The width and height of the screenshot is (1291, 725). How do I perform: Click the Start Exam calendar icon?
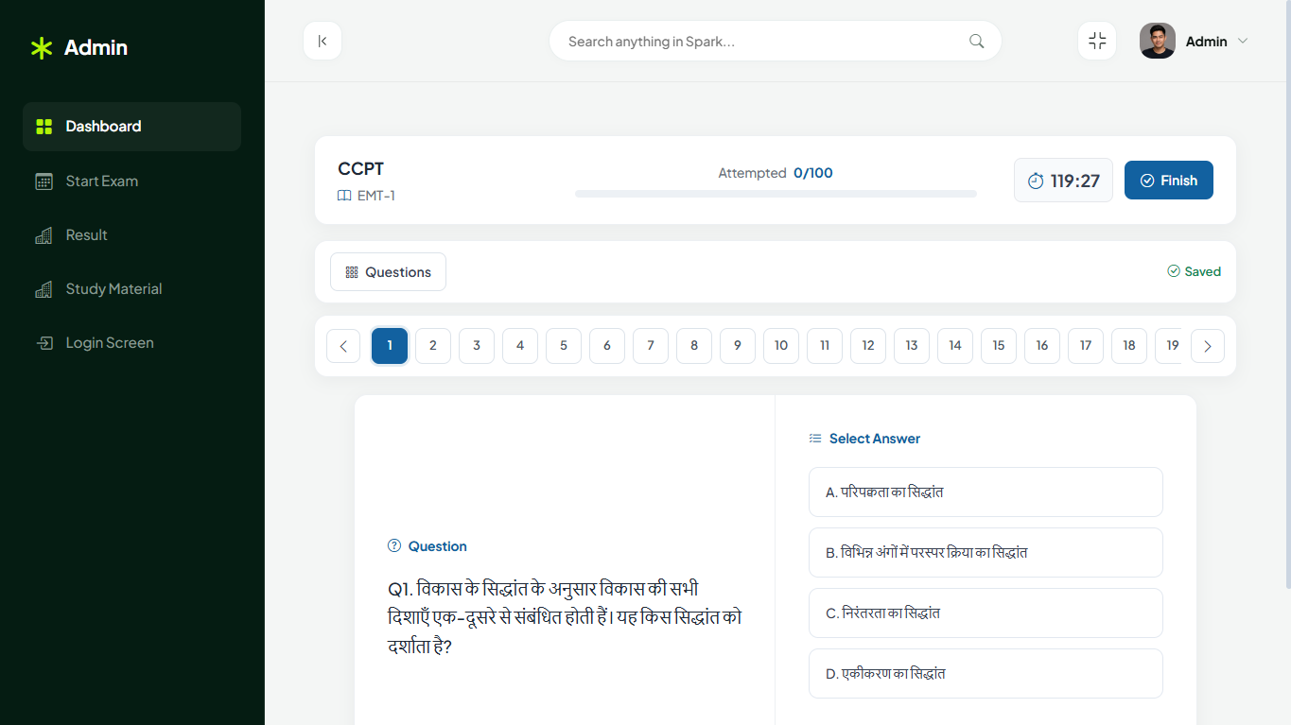(x=44, y=181)
